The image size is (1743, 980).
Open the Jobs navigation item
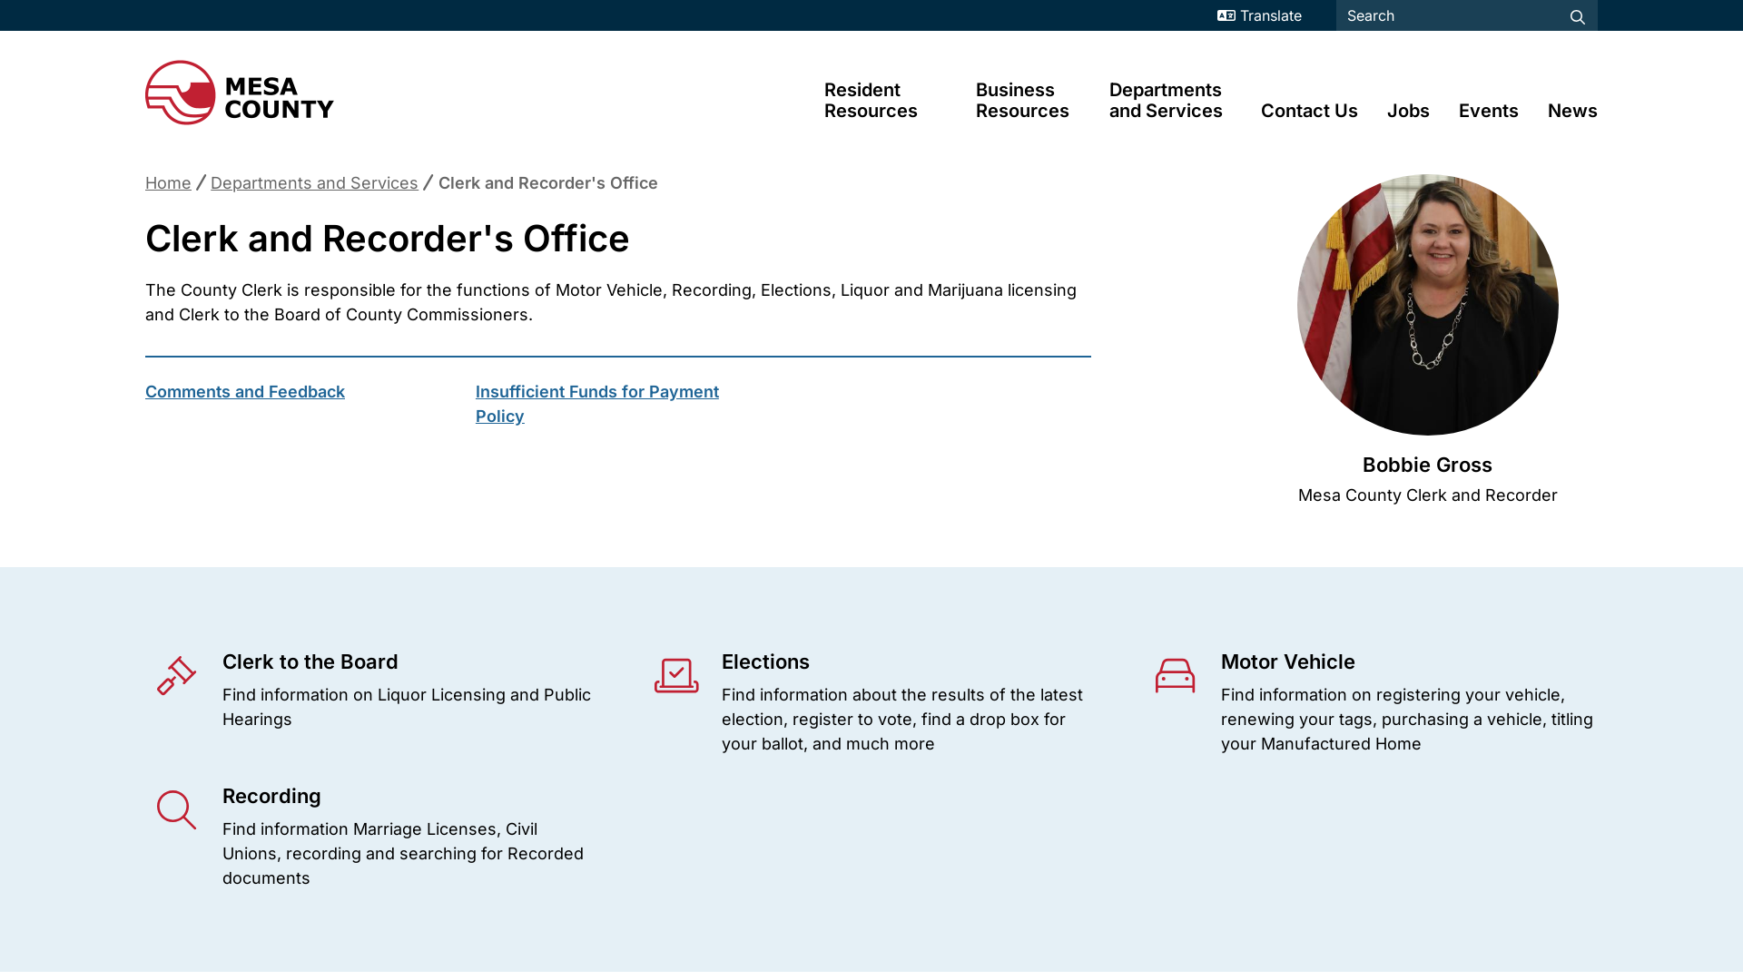pos(1408,111)
